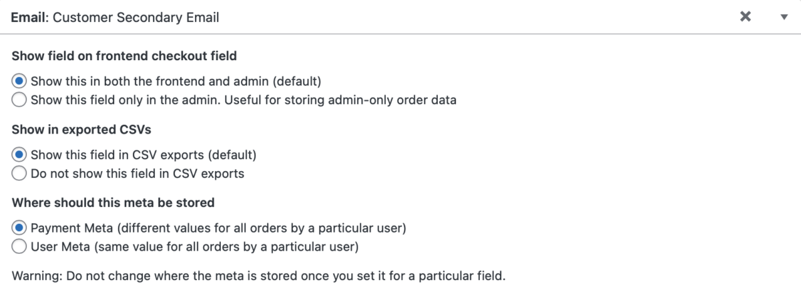801x304 pixels.
Task: Select the 'Payment Meta' storage radio button
Action: click(20, 228)
